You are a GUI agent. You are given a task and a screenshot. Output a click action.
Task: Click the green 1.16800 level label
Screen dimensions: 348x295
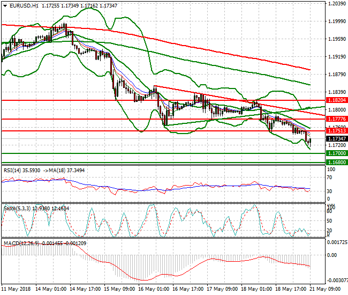click(x=337, y=163)
